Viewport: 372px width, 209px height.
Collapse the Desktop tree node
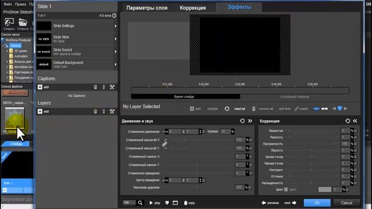click(x=3, y=45)
